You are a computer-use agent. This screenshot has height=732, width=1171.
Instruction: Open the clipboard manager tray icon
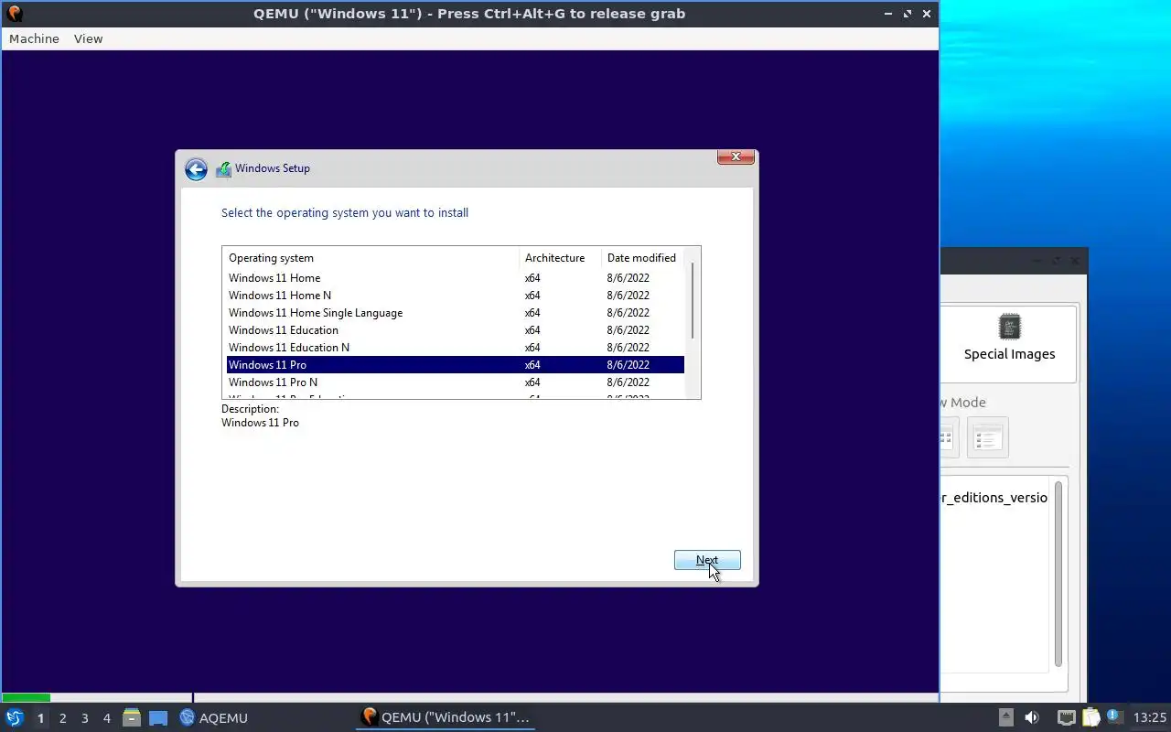1090,717
